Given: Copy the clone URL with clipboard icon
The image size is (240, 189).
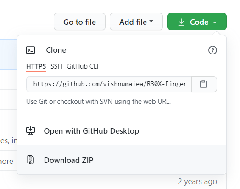Looking at the screenshot, I should tap(204, 84).
